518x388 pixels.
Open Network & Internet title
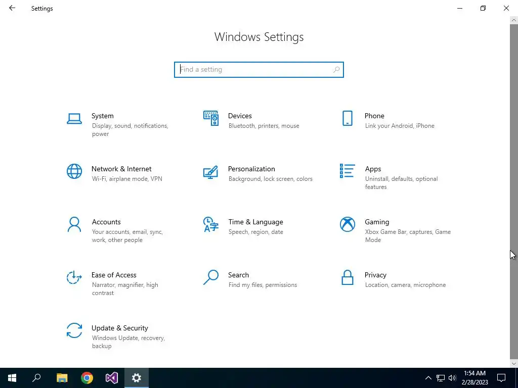(121, 169)
